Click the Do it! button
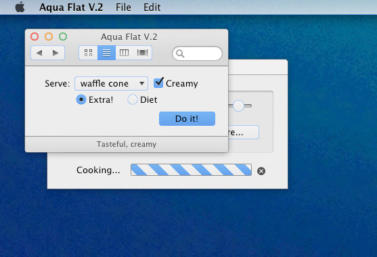This screenshot has width=377, height=257. (187, 118)
